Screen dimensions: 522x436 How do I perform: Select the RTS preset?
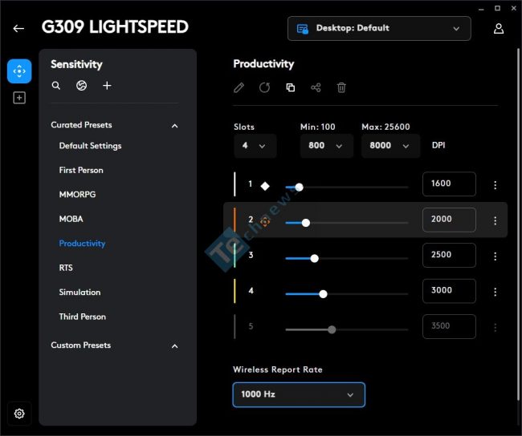click(66, 268)
